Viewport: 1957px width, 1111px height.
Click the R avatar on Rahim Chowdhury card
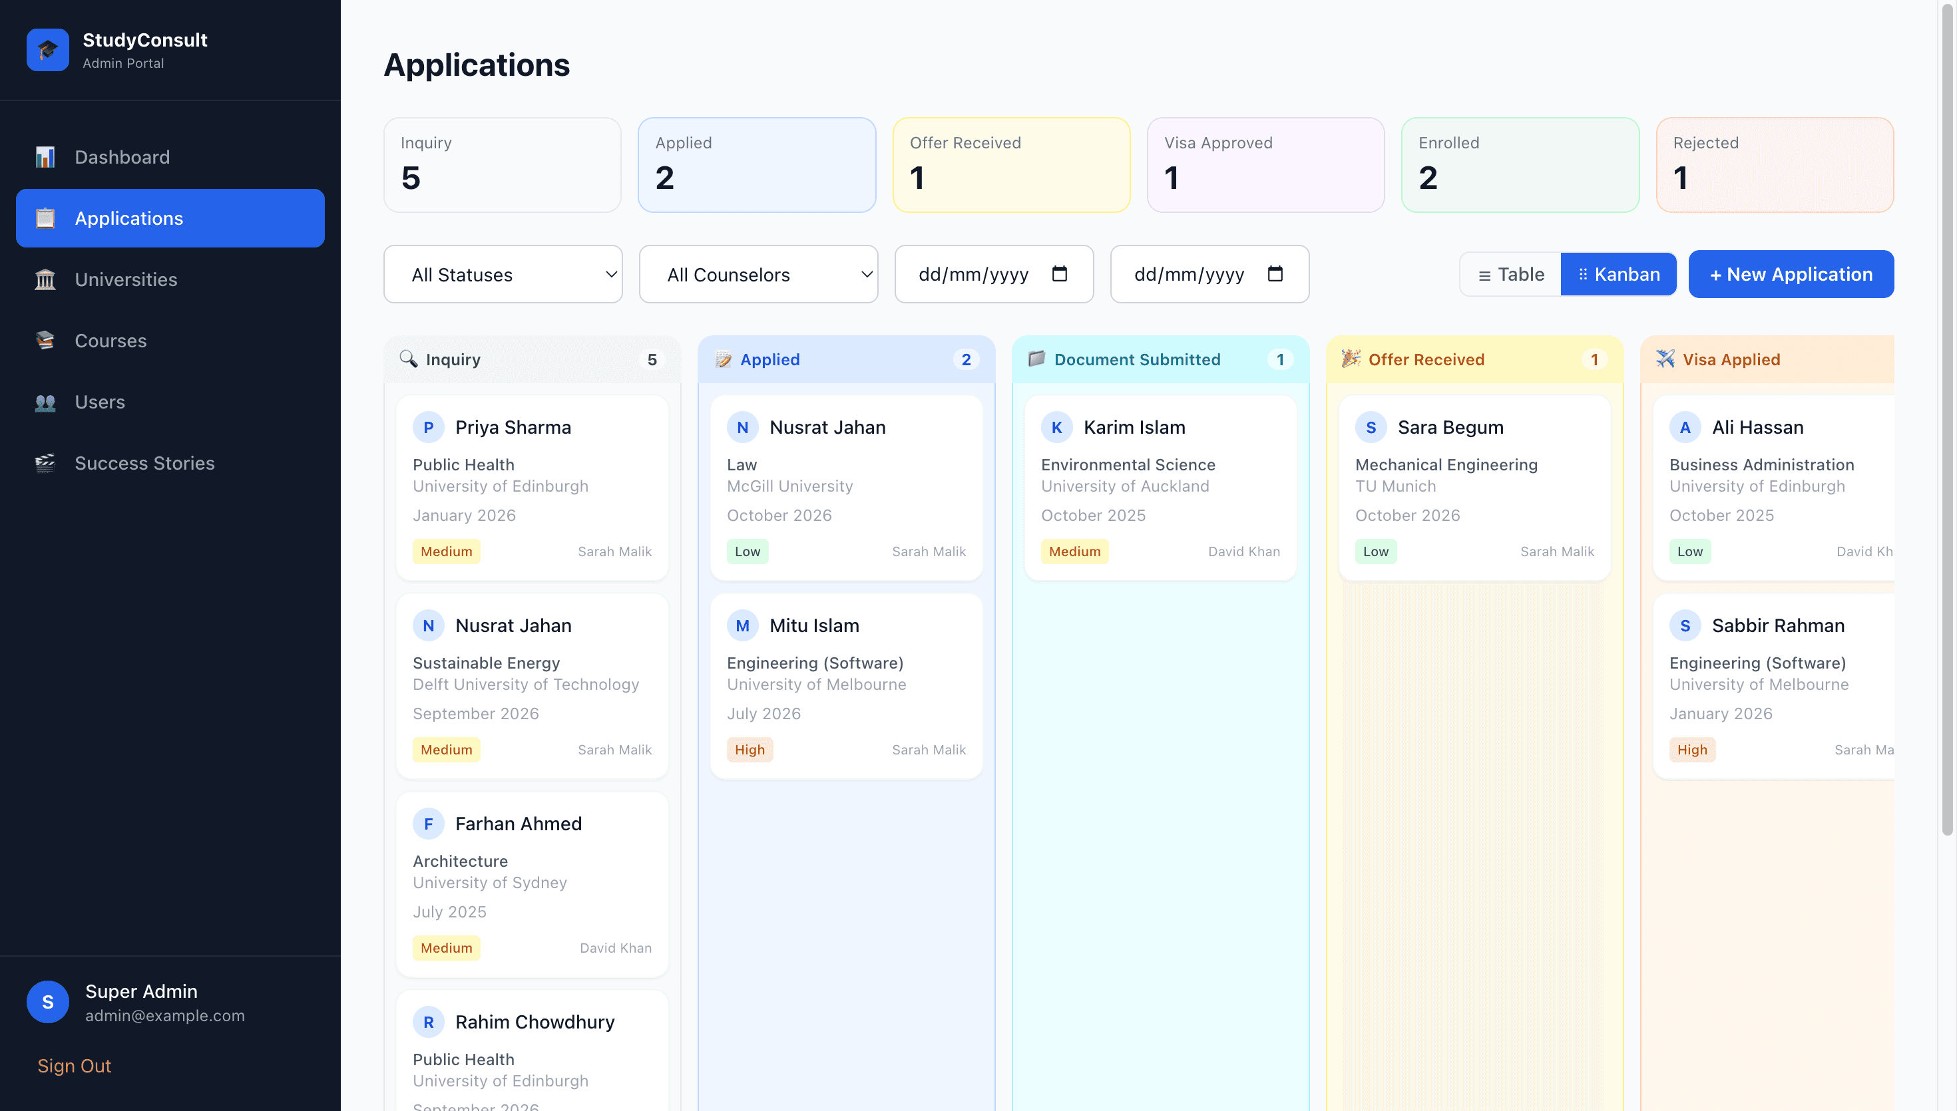point(428,1023)
